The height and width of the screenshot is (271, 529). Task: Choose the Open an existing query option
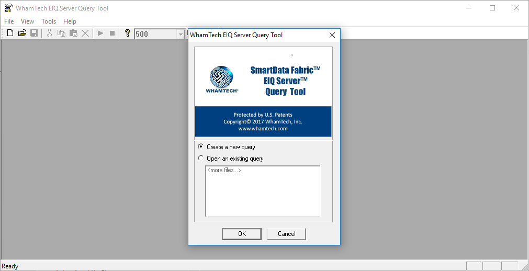[x=201, y=159]
